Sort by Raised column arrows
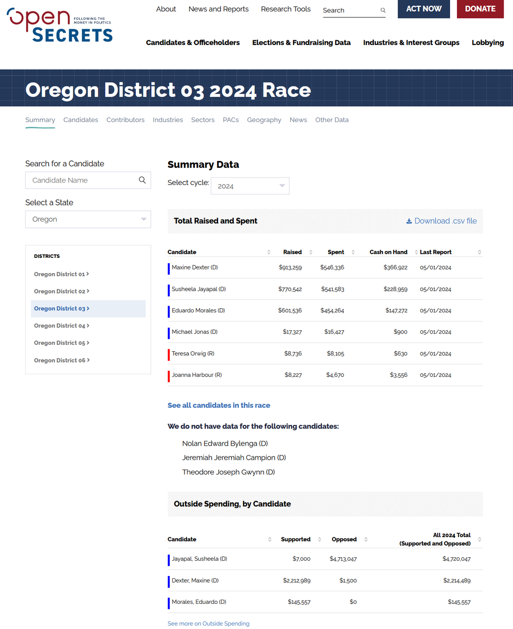 coord(311,252)
